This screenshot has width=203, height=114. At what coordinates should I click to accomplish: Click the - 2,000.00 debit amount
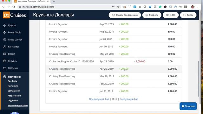140,61
